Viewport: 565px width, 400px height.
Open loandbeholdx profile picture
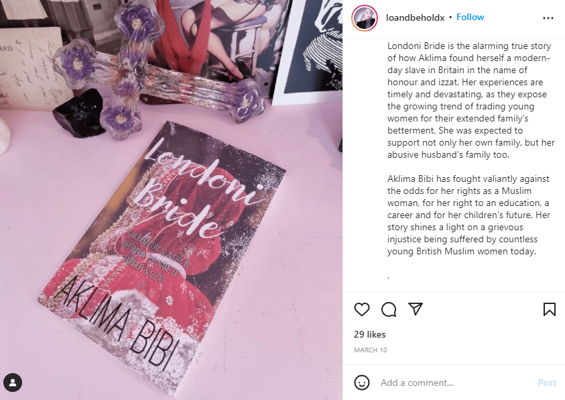[x=365, y=17]
